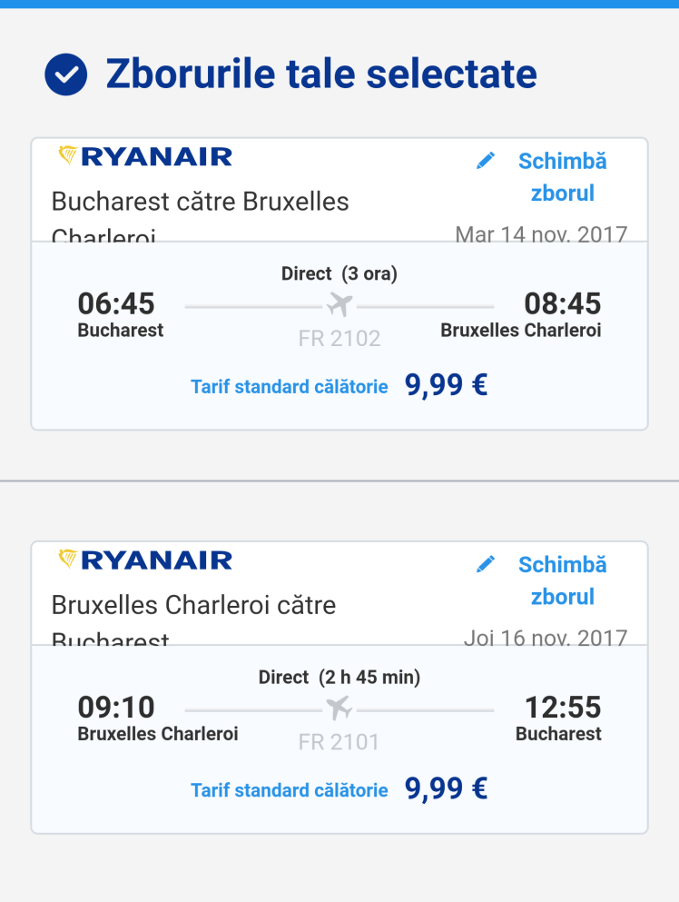Open Tarif standard călătorie on outbound flight
This screenshot has width=679, height=902.
[289, 387]
